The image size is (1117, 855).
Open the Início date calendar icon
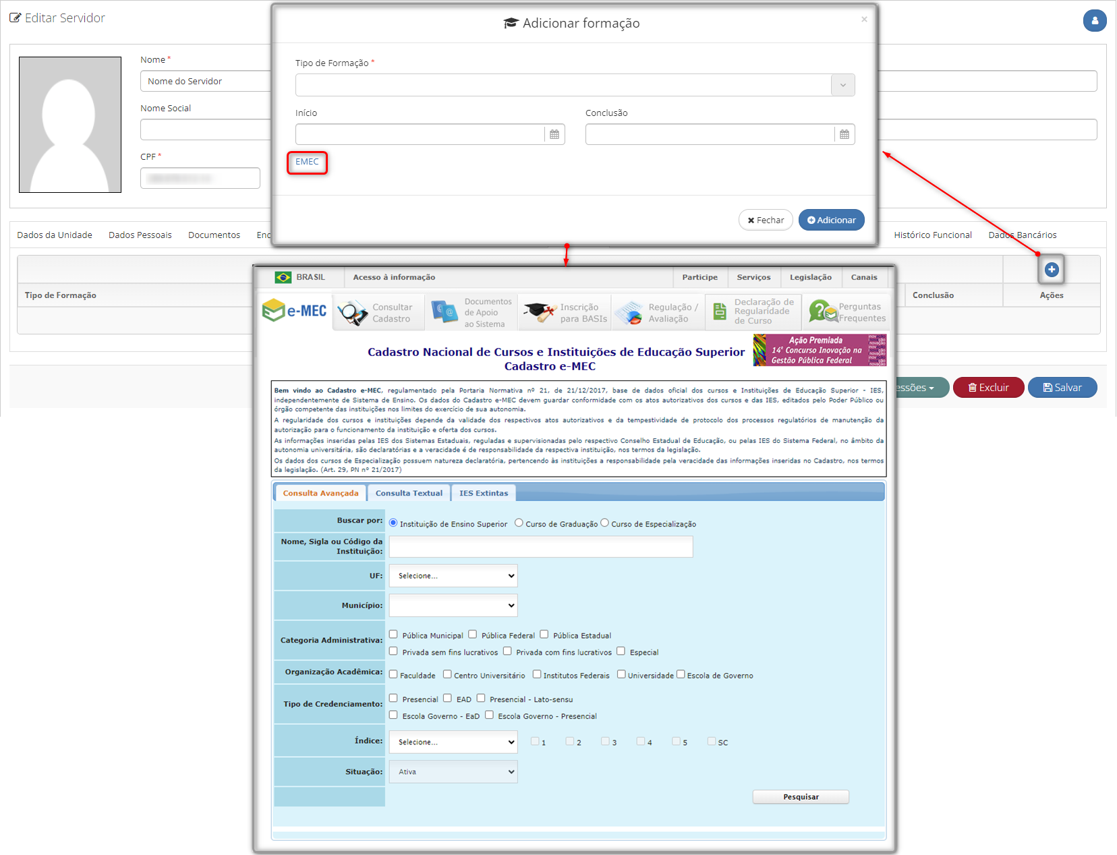pos(554,134)
